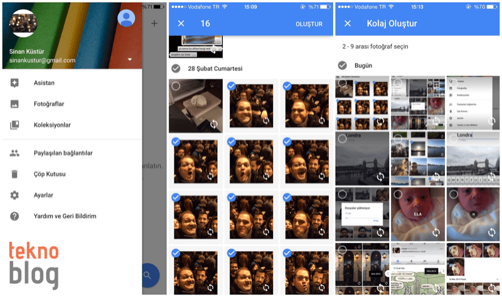The image size is (502, 297).
Task: Open the cat on chair photo
Action: [196, 106]
